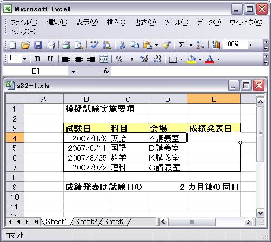Open the Print Preview icon
The height and width of the screenshot is (242, 271).
coord(79,45)
